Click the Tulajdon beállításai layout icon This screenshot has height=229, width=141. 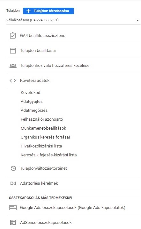click(13, 51)
